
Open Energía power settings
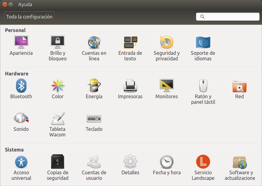click(94, 86)
